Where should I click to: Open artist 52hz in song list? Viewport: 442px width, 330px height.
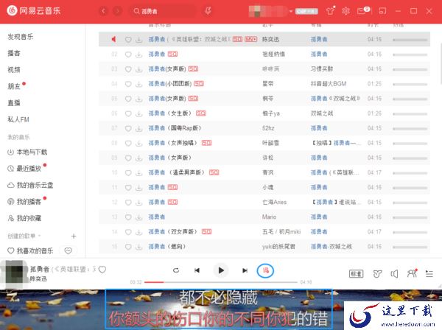pos(268,128)
